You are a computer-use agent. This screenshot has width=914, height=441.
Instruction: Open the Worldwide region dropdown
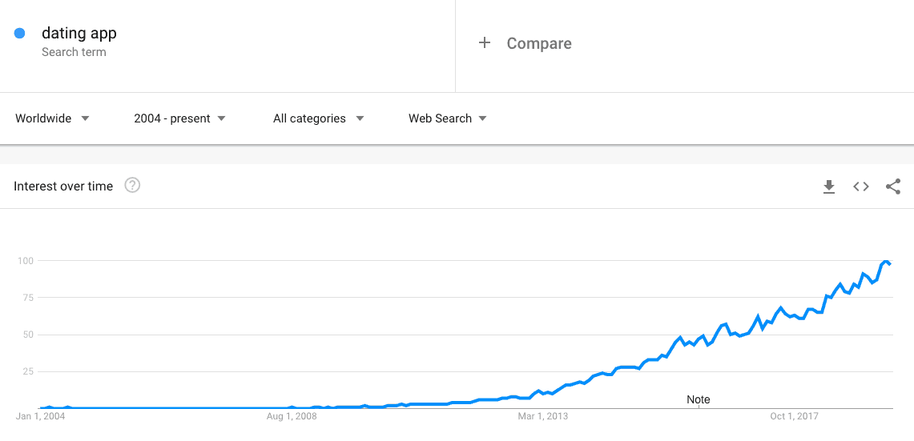(52, 118)
